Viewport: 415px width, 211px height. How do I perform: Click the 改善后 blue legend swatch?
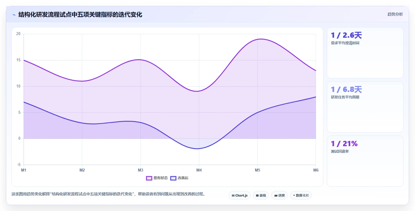point(173,178)
